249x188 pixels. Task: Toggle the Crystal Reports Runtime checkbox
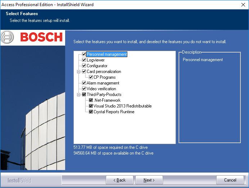point(91,111)
